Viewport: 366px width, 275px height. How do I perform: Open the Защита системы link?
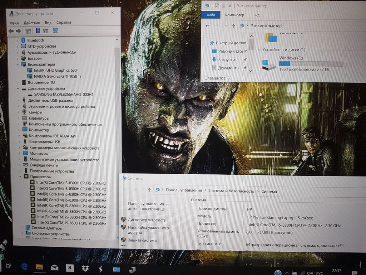click(142, 240)
